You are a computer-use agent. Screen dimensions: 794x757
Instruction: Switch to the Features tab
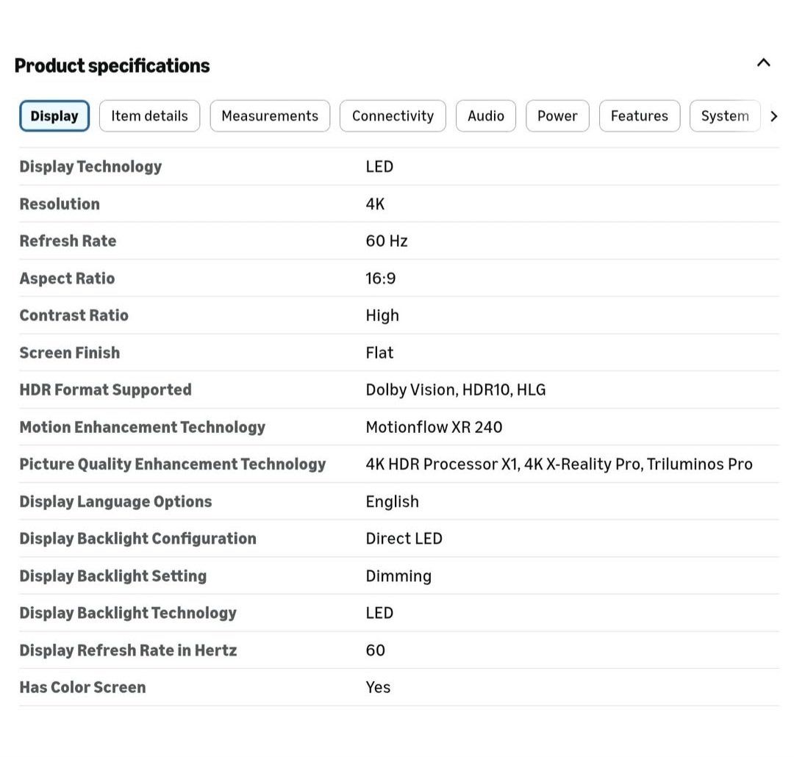pyautogui.click(x=639, y=116)
